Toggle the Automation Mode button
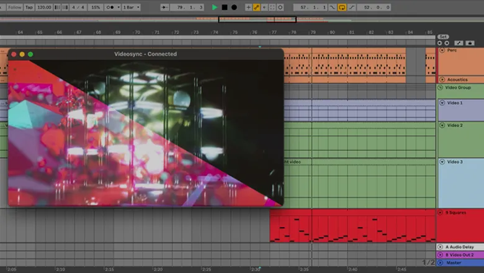This screenshot has height=273, width=484. tap(459, 43)
